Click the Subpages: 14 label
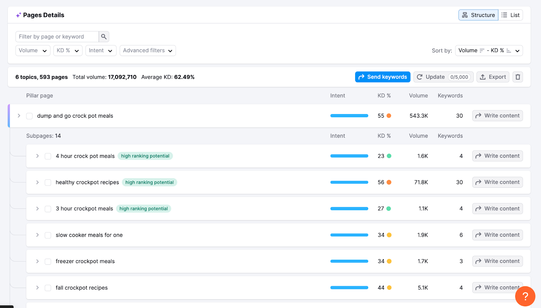541x308 pixels. 44,136
